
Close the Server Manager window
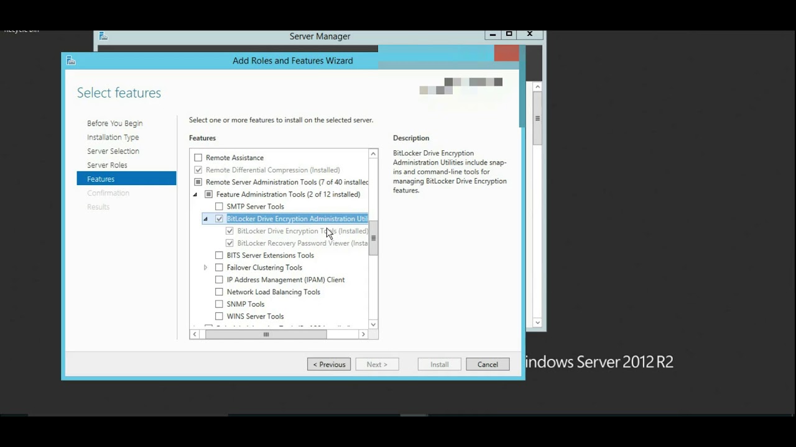(x=530, y=35)
